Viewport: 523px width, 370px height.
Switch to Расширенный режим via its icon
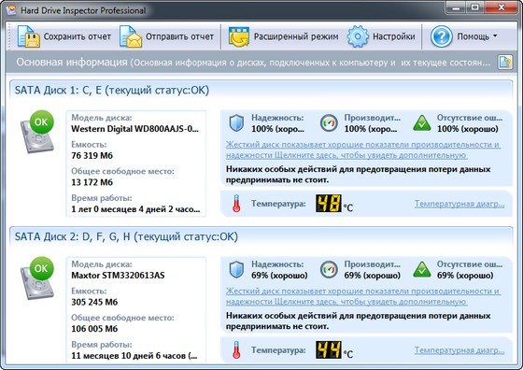tap(238, 36)
